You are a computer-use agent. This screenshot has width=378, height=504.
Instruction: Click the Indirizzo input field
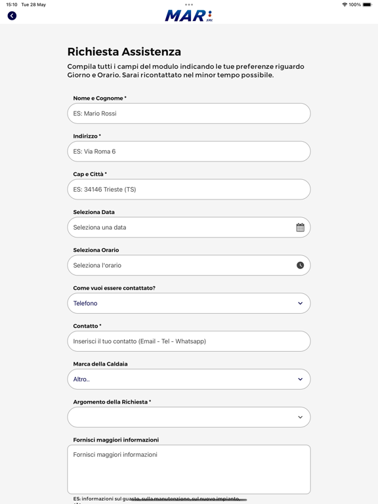coord(189,152)
